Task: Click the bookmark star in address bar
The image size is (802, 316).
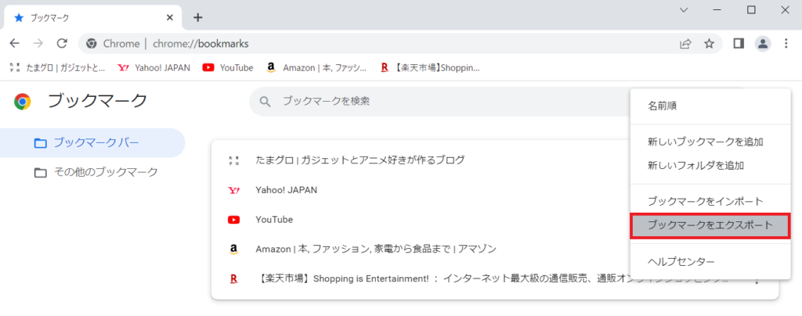Action: click(709, 44)
